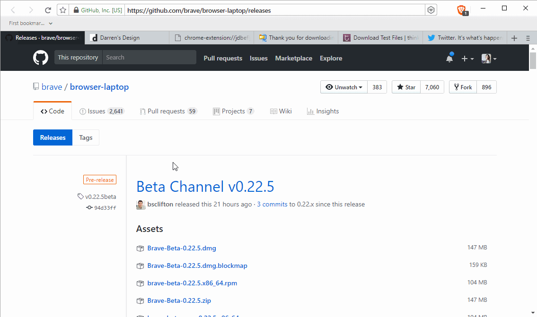Go to GitHub home via the Octocat logo
Viewport: 537px width, 317px height.
tap(40, 58)
